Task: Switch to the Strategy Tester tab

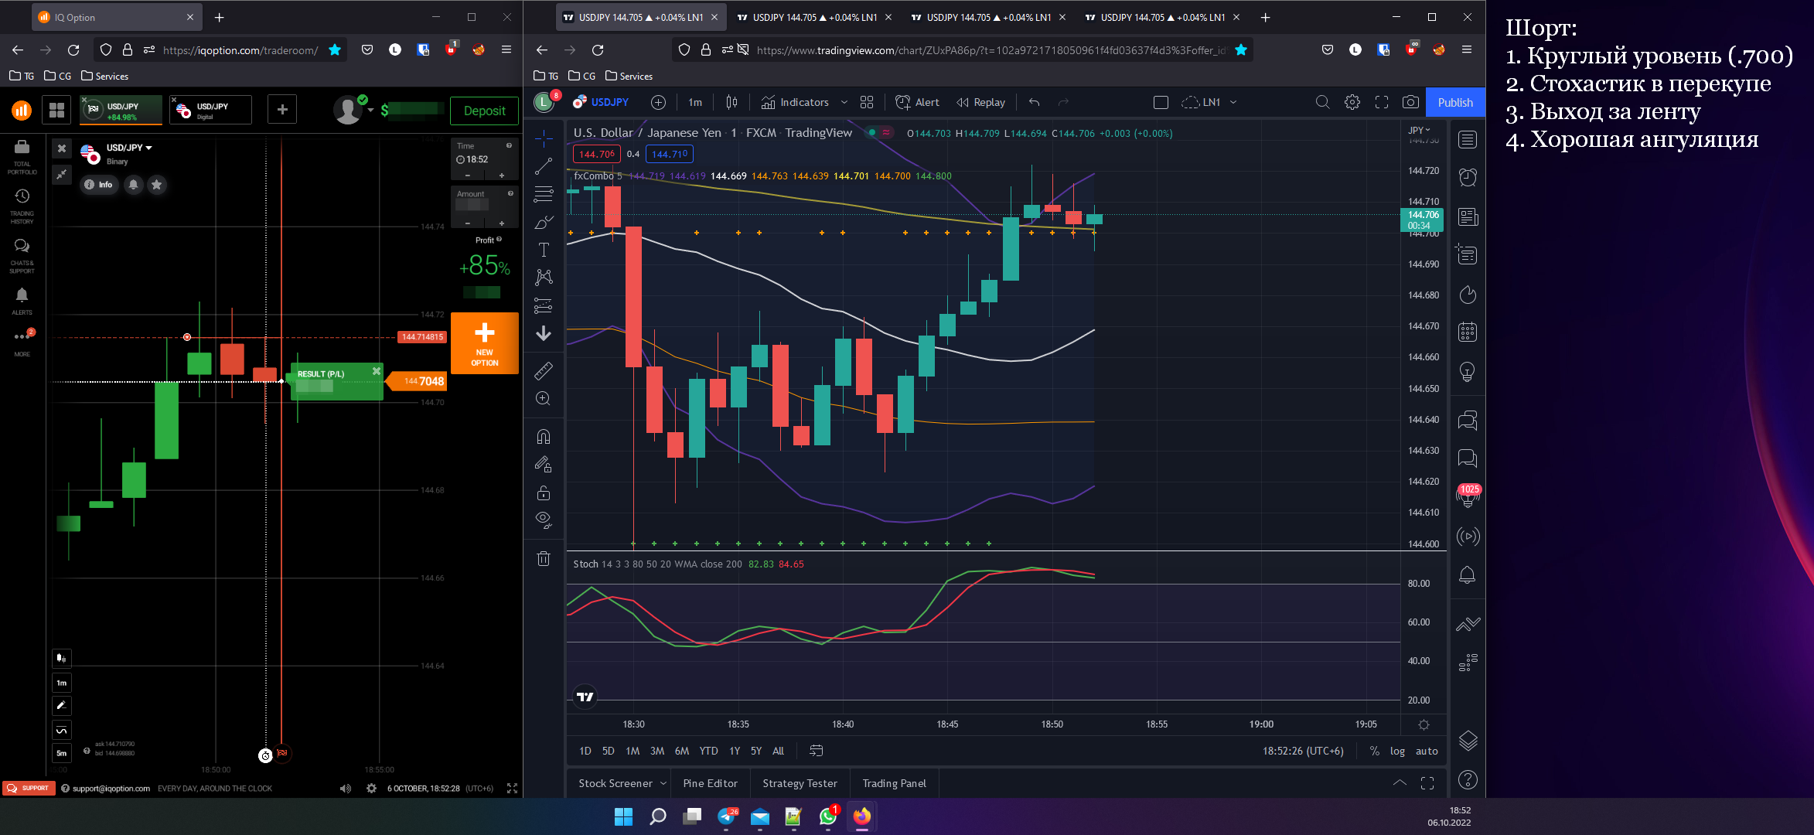Action: (x=800, y=783)
